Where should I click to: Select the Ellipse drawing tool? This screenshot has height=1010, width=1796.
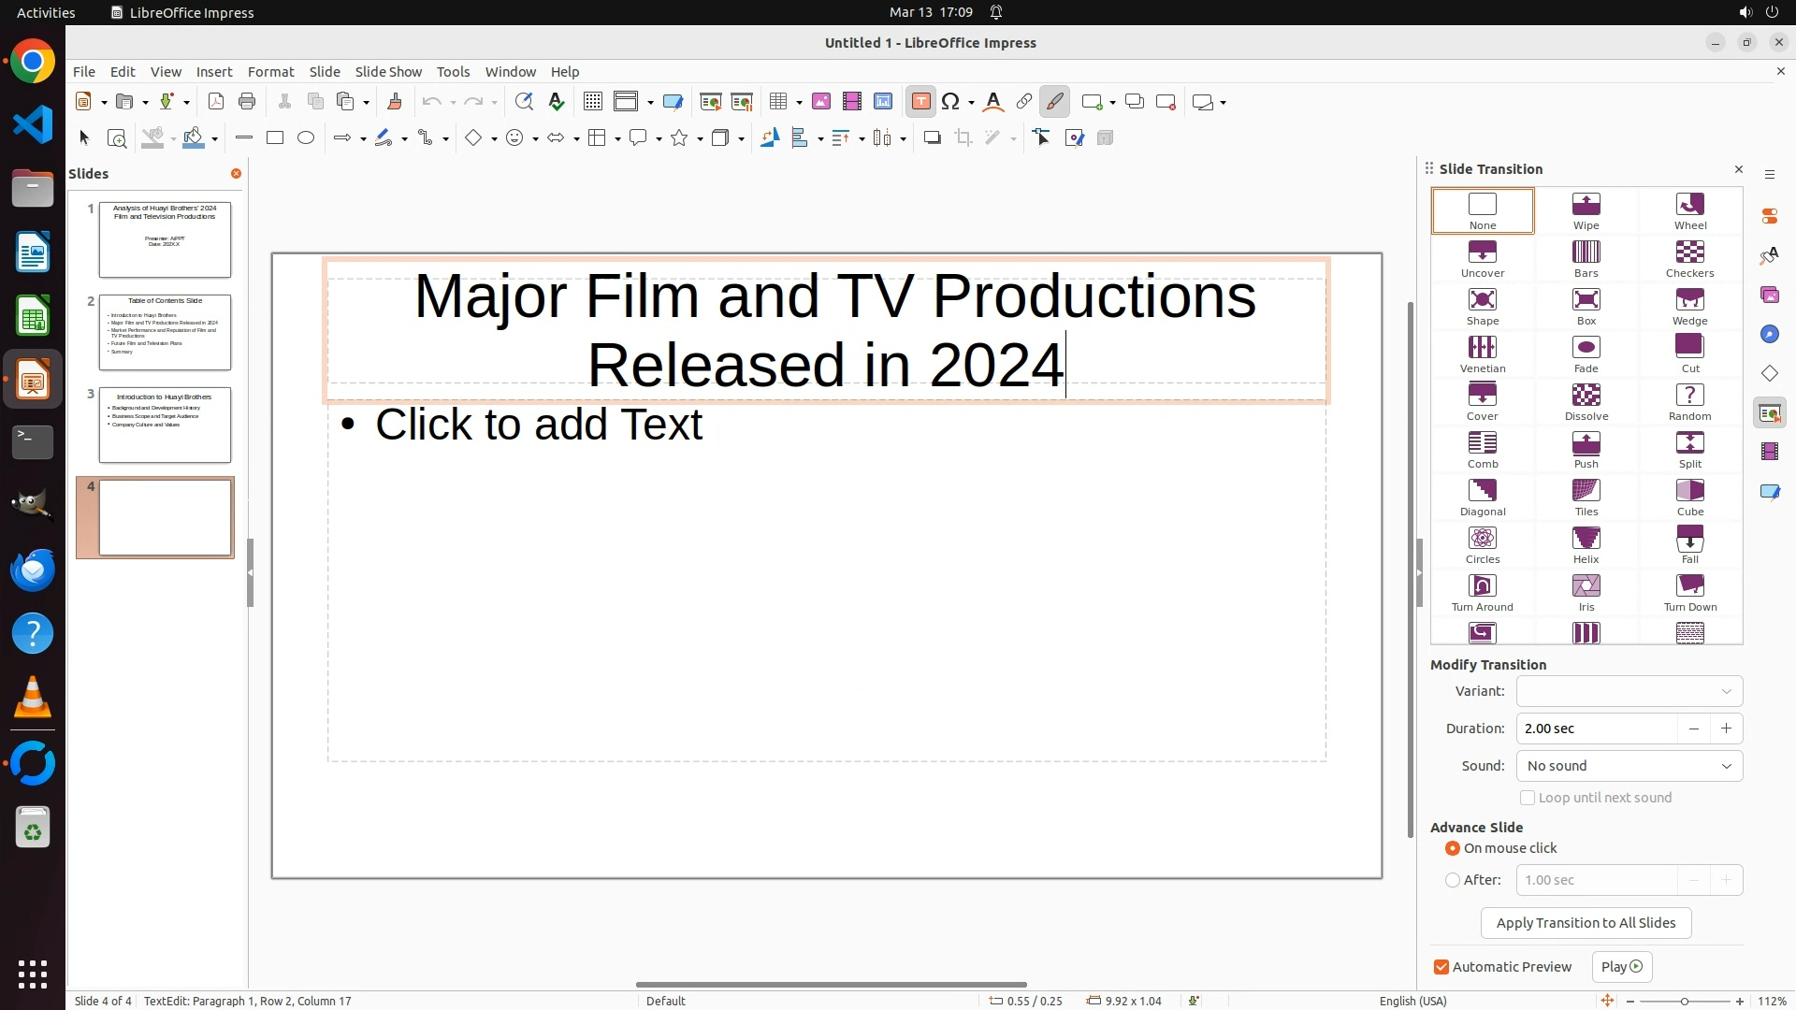(x=306, y=138)
